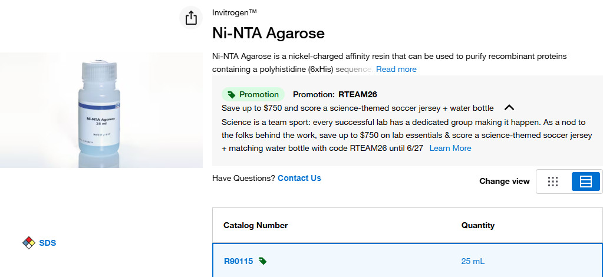
Task: Open the Read more link
Action: coord(396,70)
